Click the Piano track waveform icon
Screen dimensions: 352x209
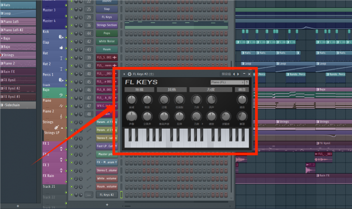(x=61, y=106)
